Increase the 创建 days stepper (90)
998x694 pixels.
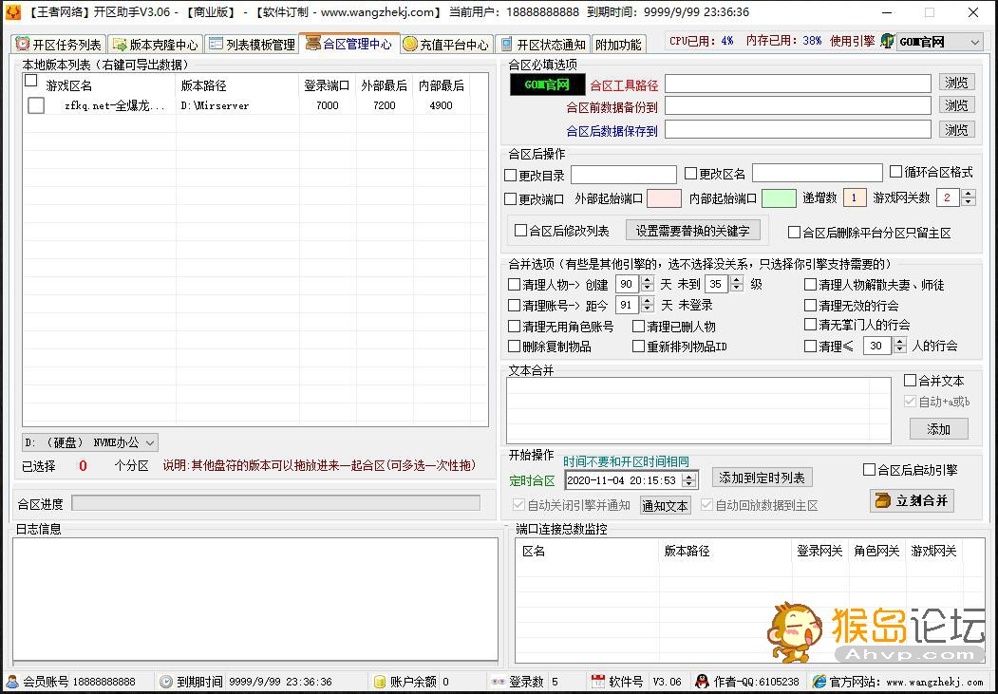pos(648,280)
